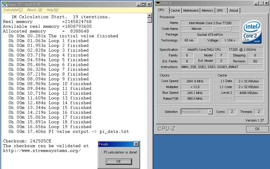The image size is (270, 169).
Task: Click the initial value finished line
Action: pos(63,36)
